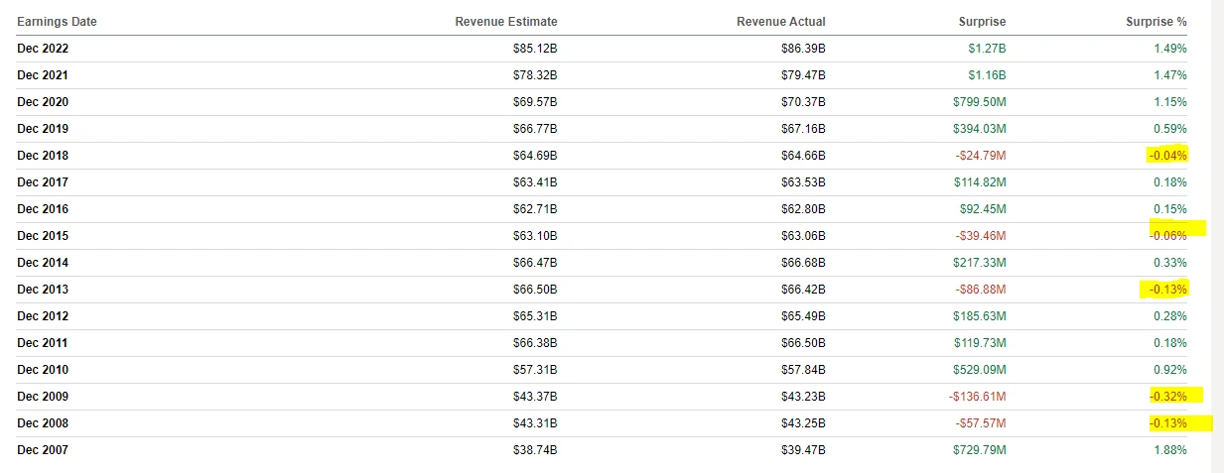Image resolution: width=1224 pixels, height=473 pixels.
Task: Select the Surprise % column header
Action: pos(1158,22)
